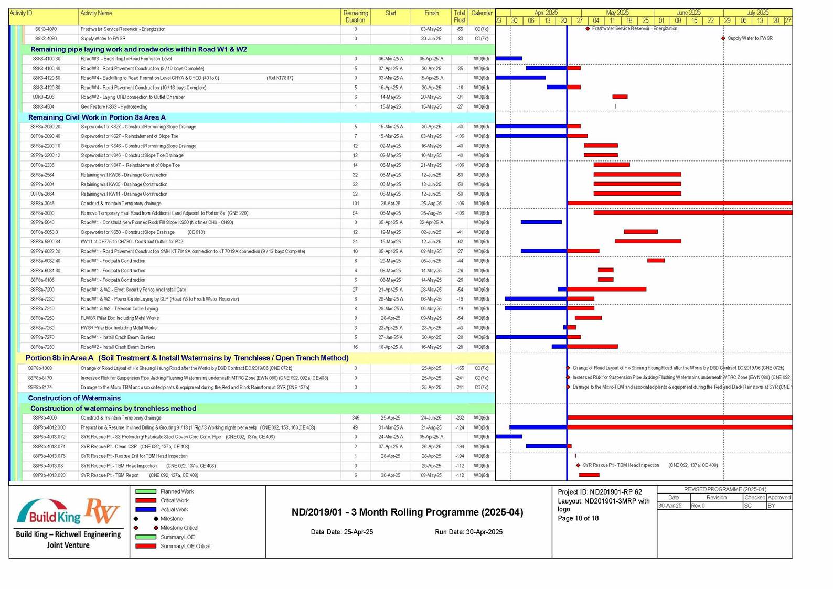Viewport: 833px width, 589px height.
Task: Click the SummaryLOE Critical legend swatch
Action: (146, 546)
